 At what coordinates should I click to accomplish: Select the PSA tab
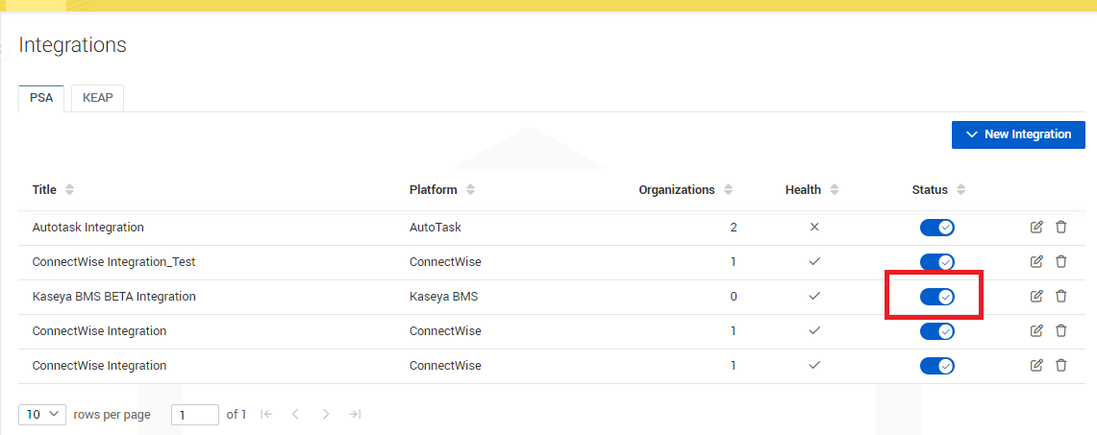41,98
